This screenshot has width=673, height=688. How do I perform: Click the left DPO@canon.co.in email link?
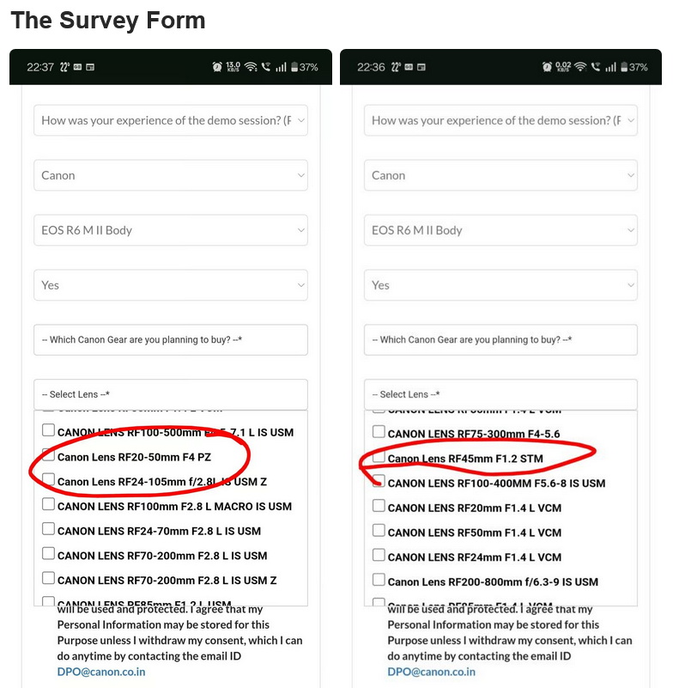pos(101,672)
